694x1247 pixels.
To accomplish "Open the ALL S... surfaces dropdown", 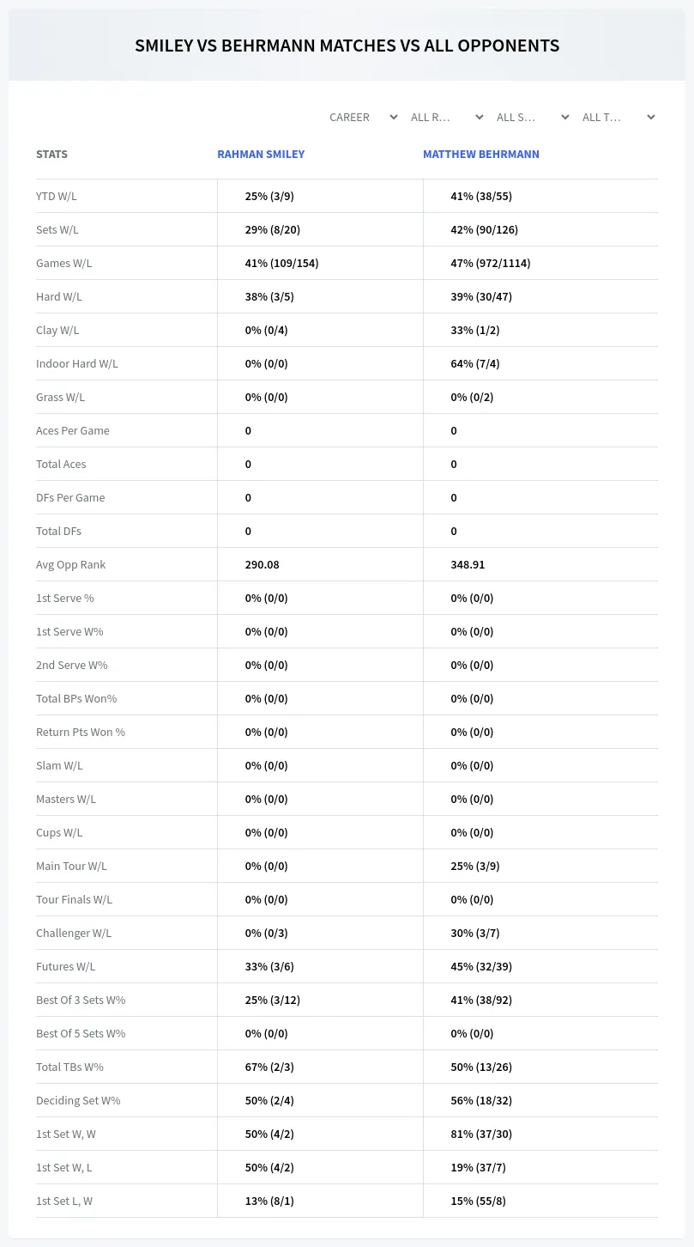I will [x=532, y=117].
